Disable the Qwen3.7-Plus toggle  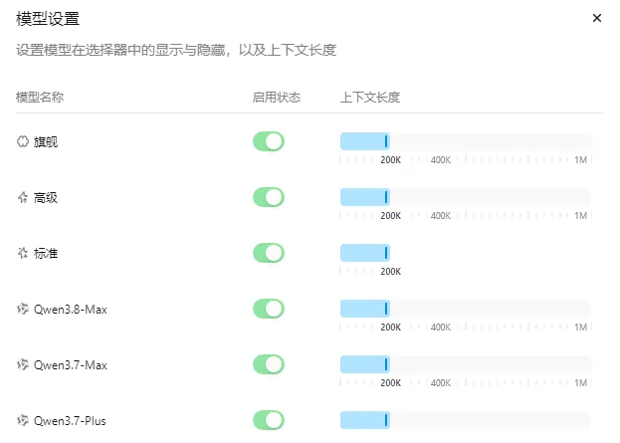[269, 420]
